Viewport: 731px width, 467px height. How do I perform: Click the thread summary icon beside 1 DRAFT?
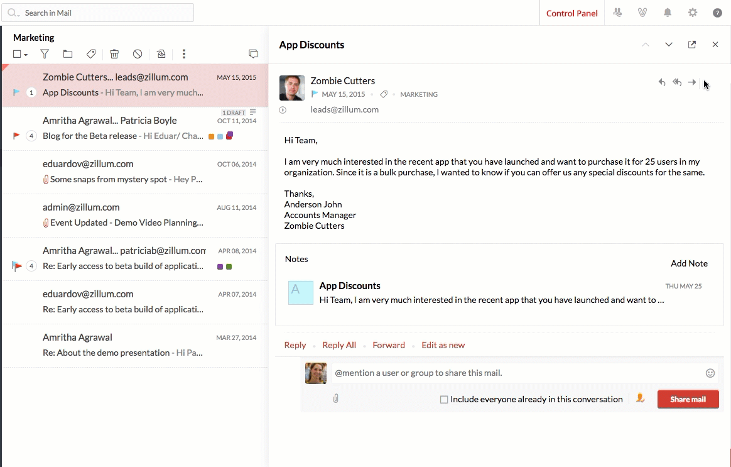[252, 112]
